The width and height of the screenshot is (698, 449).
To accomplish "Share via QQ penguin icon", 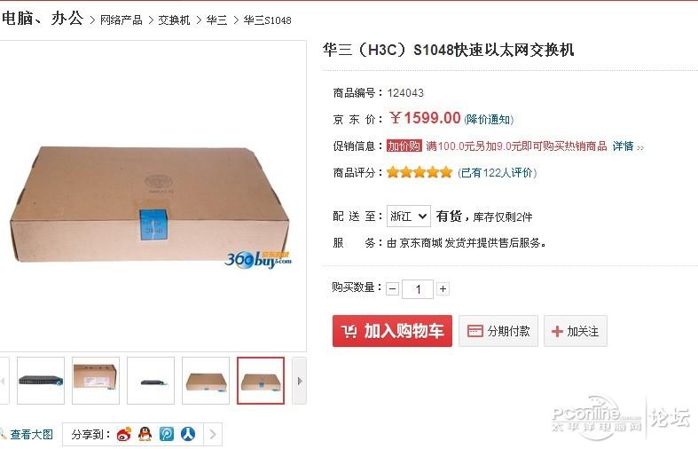I will coord(145,434).
